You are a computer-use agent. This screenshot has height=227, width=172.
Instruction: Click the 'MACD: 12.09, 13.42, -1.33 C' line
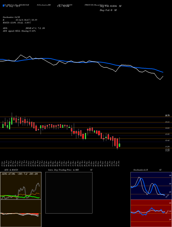tap(17, 23)
